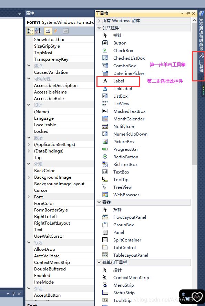Expand the (DataBindings) property

[x=29, y=151]
